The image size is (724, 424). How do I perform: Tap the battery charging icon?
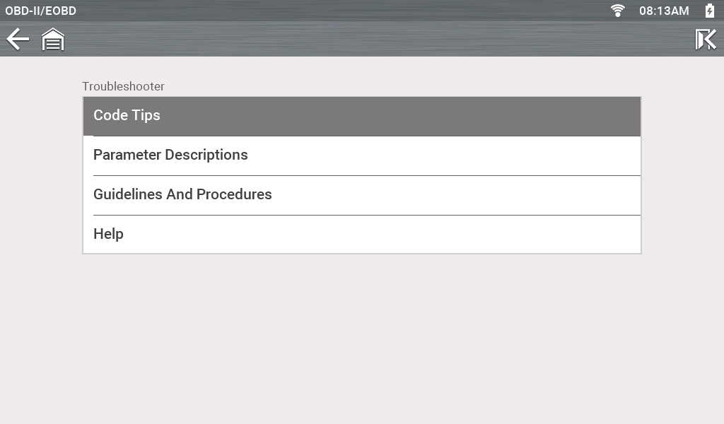tap(709, 11)
